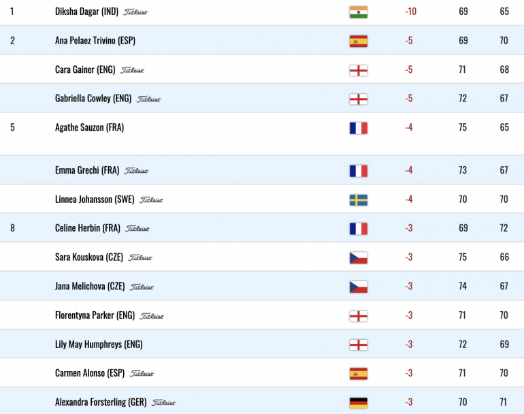Screen dimensions: 524x414
Task: Click the -10 score for Diksha Dagar
Action: [411, 12]
